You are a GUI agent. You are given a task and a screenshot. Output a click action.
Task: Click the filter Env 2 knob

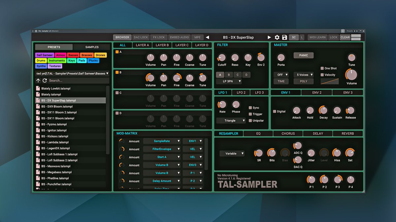point(261,58)
